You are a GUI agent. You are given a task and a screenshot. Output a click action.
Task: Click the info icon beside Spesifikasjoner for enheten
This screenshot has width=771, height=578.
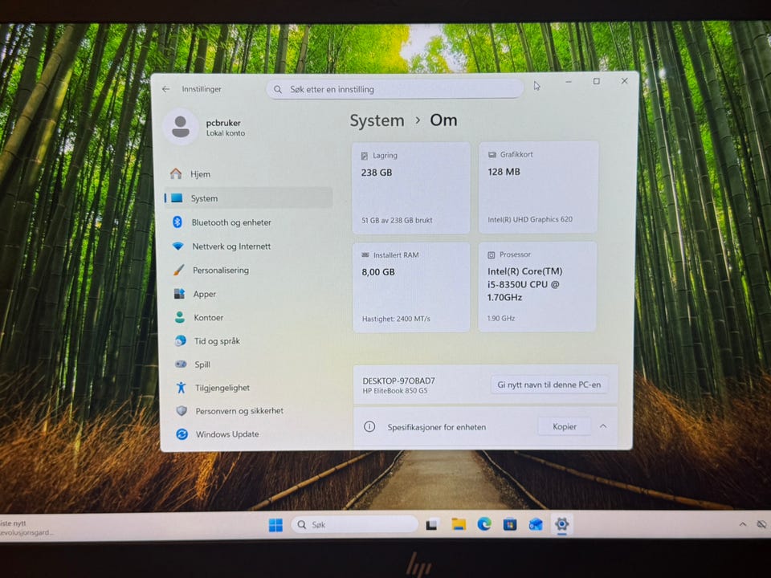tap(369, 426)
